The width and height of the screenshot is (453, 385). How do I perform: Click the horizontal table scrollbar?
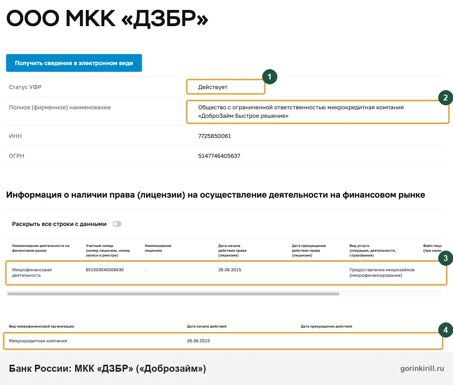pos(173,294)
